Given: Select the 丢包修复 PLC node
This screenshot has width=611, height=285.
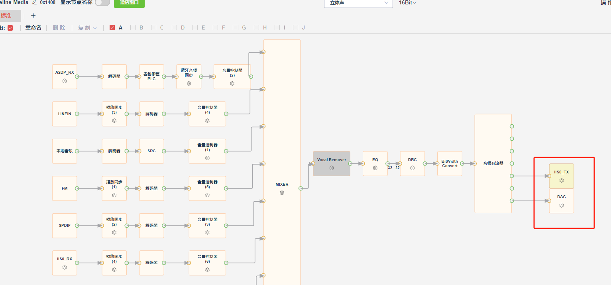Looking at the screenshot, I should coord(151,77).
